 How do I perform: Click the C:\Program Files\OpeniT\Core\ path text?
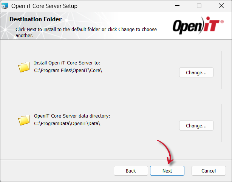68,71
